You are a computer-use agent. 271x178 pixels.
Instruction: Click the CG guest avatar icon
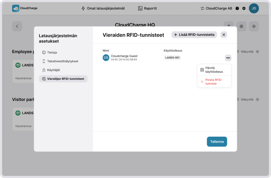click(106, 58)
